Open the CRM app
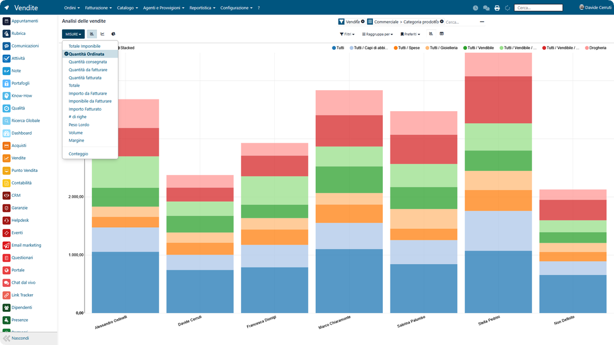This screenshot has width=614, height=345. coord(12,195)
